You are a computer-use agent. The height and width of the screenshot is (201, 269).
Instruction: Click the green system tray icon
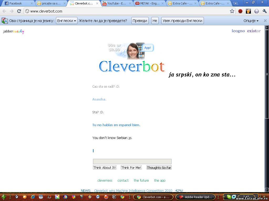pos(229,197)
